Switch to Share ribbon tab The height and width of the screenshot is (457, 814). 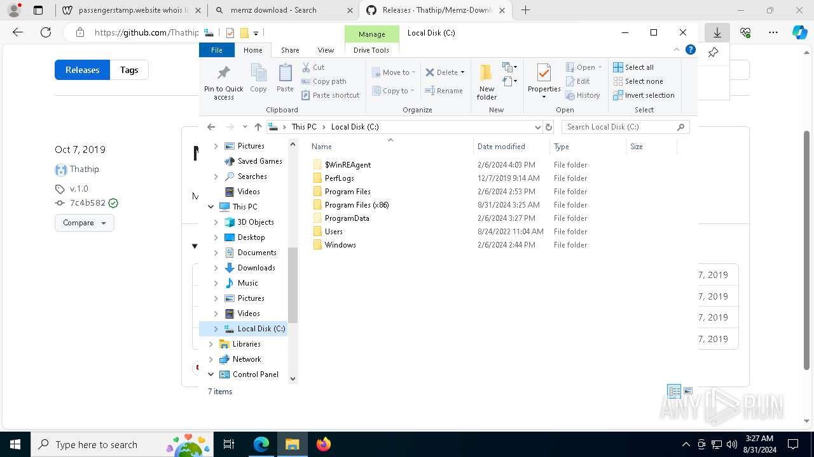point(290,50)
